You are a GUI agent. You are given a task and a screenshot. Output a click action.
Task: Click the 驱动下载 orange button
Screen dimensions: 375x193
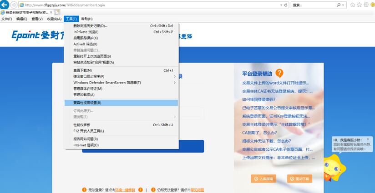click(299, 178)
